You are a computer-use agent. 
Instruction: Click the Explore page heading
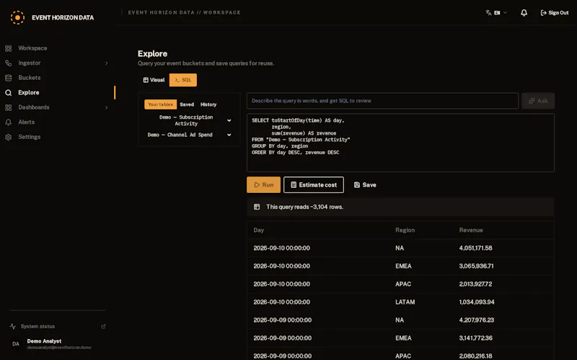pyautogui.click(x=152, y=53)
